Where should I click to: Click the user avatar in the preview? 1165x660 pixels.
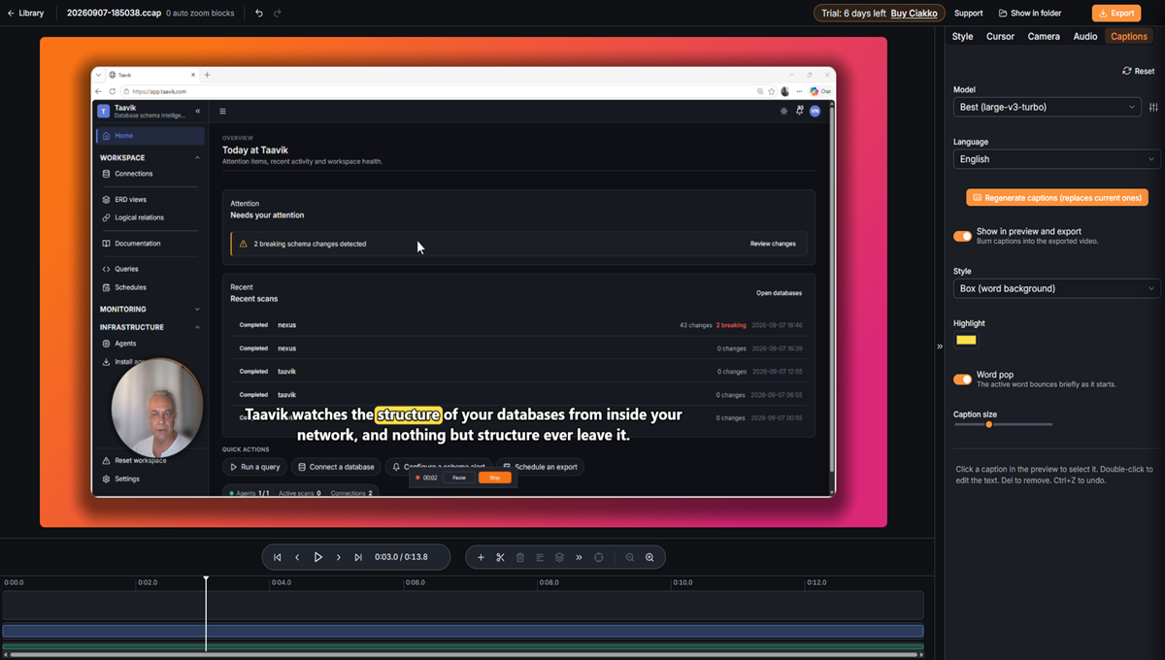click(815, 111)
